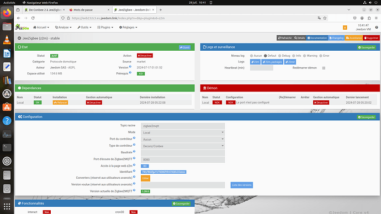Click the back arrow beside JeeZigbee title
The image size is (381, 214).
point(19,38)
